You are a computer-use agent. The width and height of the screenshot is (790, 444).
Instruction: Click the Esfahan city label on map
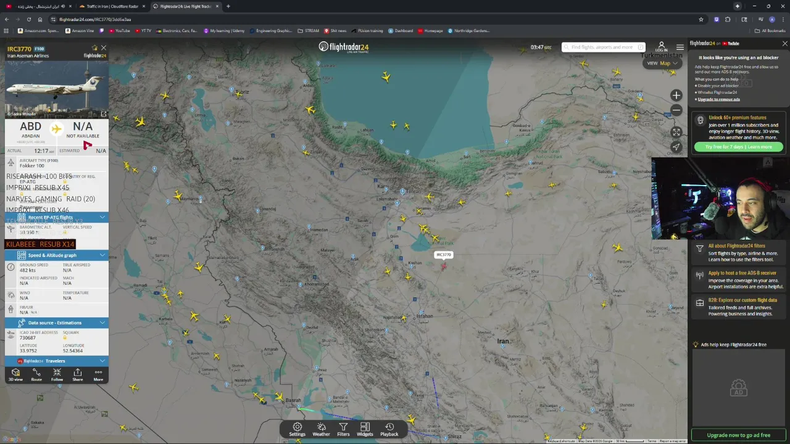click(425, 316)
